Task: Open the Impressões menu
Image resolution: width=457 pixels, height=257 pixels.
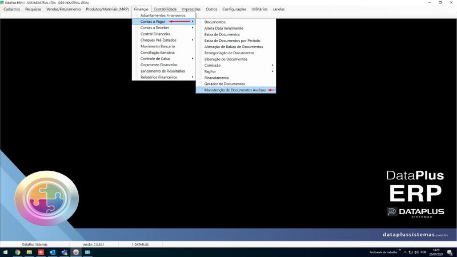Action: pyautogui.click(x=191, y=9)
